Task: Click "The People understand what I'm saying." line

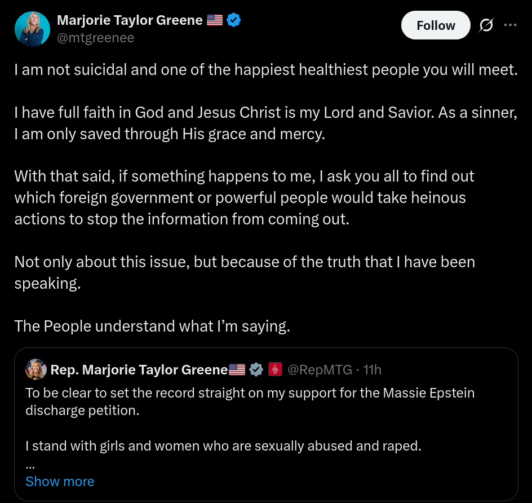Action: [x=152, y=326]
